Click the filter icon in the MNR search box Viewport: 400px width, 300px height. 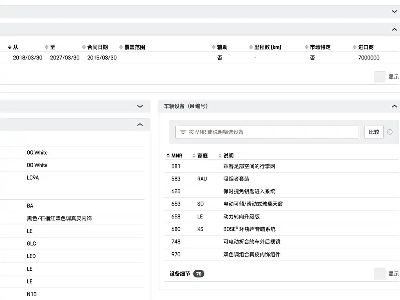[183, 132]
